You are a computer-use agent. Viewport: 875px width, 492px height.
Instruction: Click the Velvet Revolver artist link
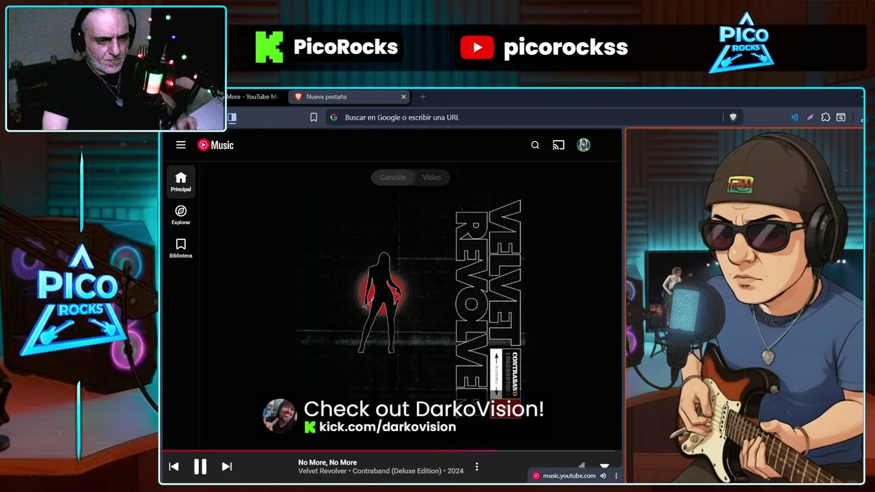click(x=323, y=471)
